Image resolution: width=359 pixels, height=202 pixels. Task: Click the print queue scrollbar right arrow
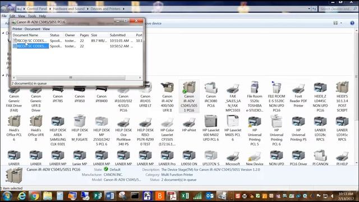tap(140, 77)
